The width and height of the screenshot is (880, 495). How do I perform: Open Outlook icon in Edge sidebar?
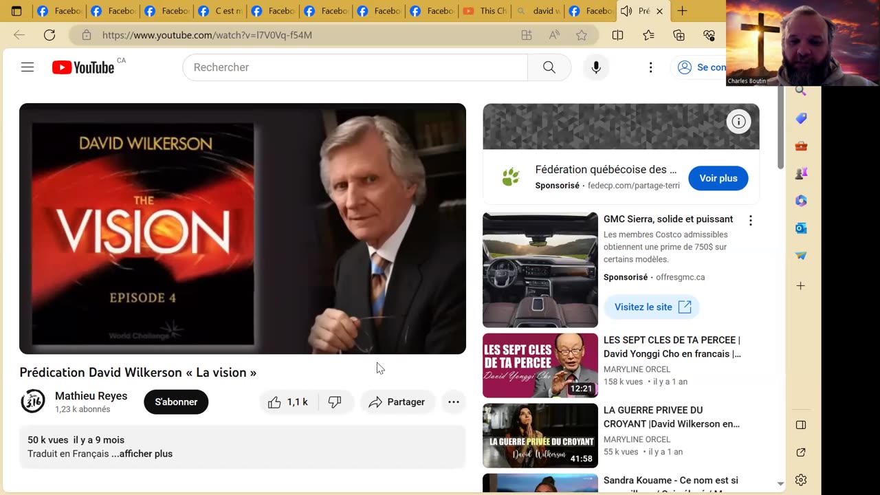[x=801, y=228]
